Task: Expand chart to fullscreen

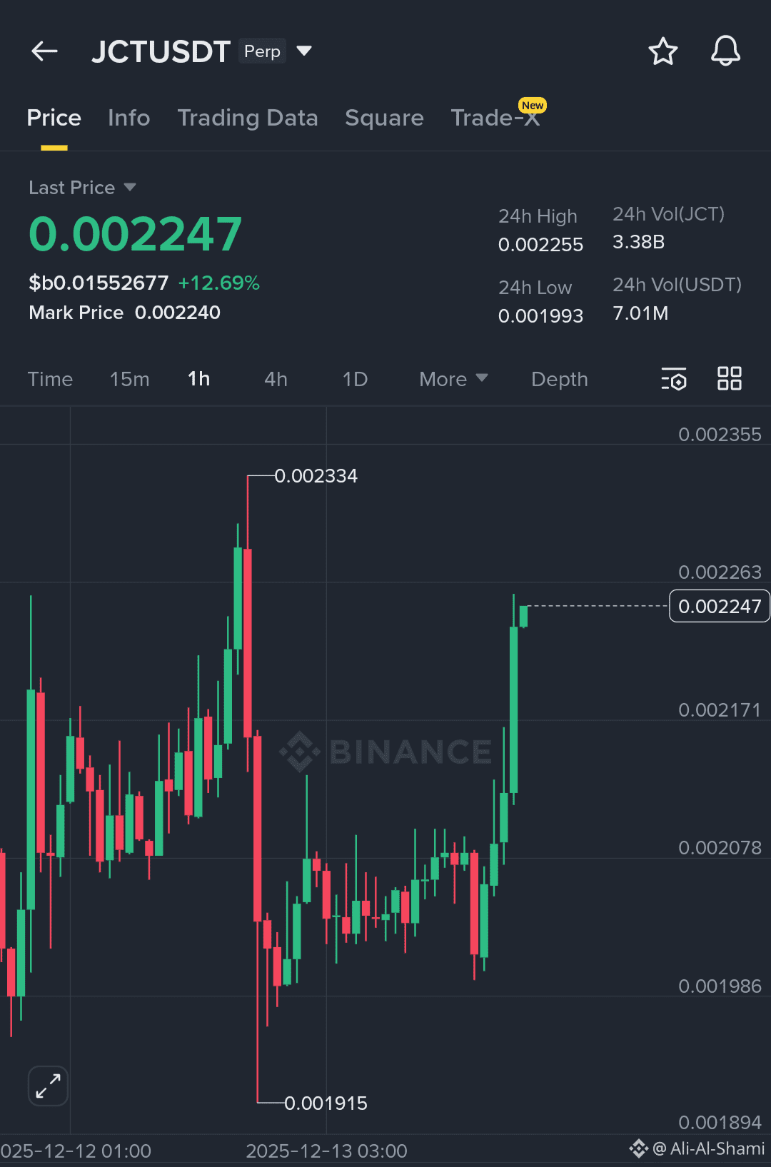Action: [48, 1086]
